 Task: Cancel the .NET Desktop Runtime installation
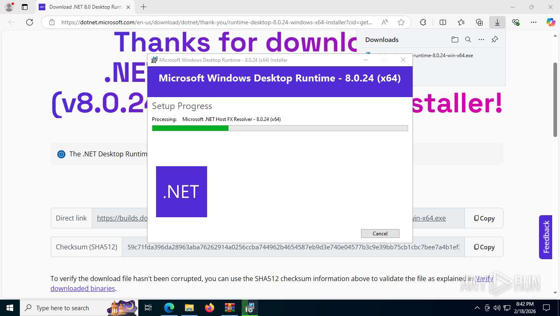pos(380,233)
